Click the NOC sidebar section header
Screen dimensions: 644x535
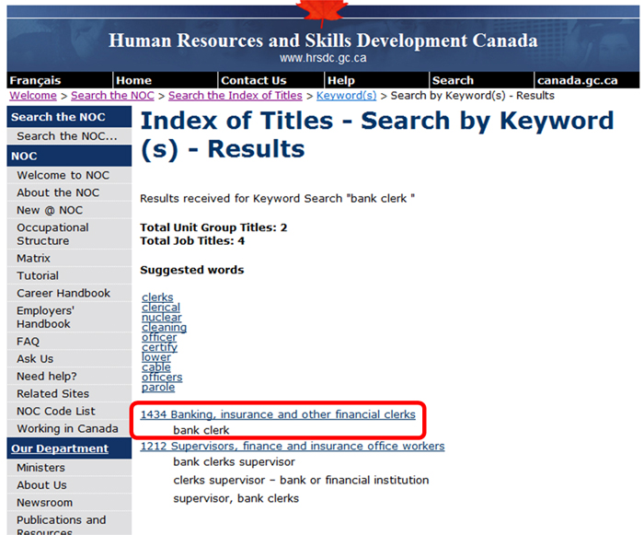(x=69, y=157)
